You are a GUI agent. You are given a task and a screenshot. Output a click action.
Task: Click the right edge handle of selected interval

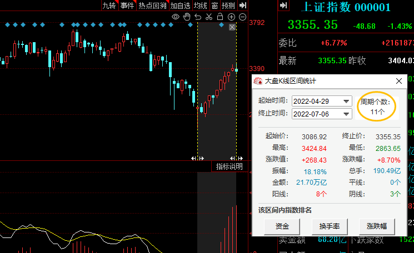tap(236, 159)
